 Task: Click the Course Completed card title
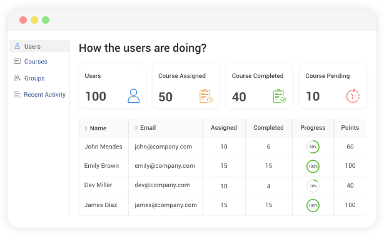click(x=258, y=76)
